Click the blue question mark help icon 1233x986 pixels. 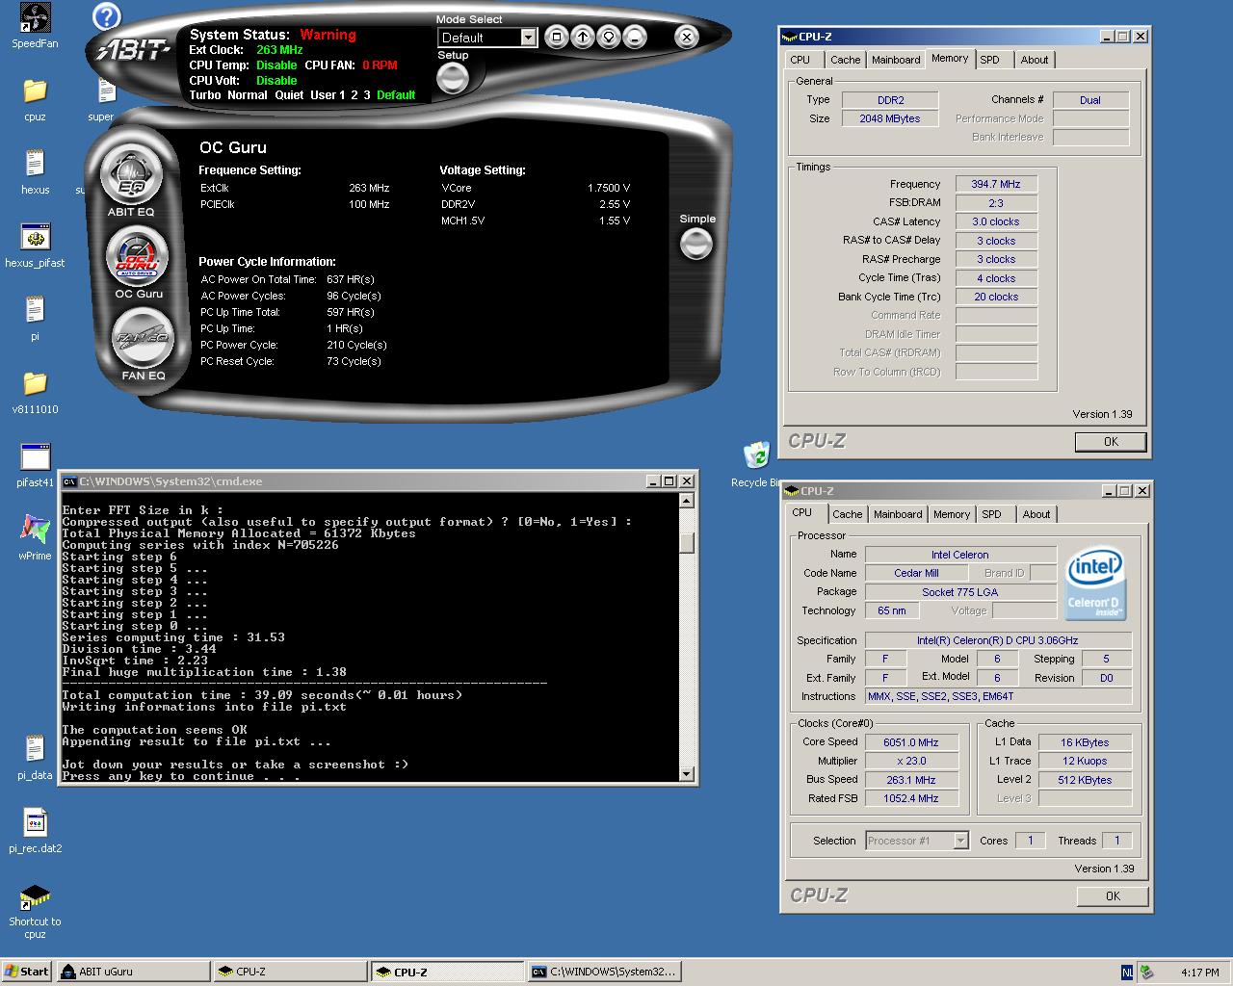tap(107, 16)
